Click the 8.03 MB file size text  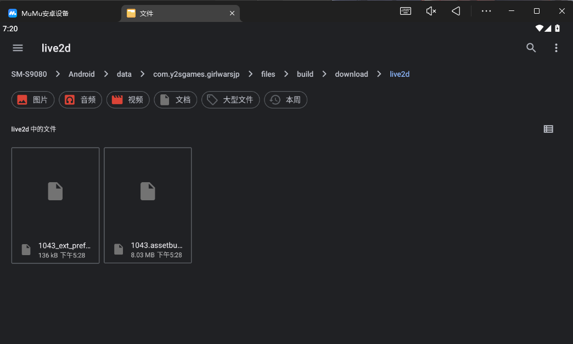point(143,255)
